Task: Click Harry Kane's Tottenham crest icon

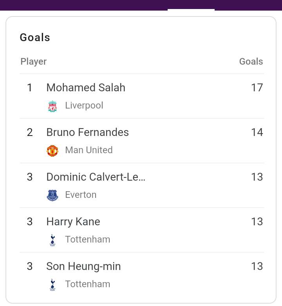Action: 52,240
